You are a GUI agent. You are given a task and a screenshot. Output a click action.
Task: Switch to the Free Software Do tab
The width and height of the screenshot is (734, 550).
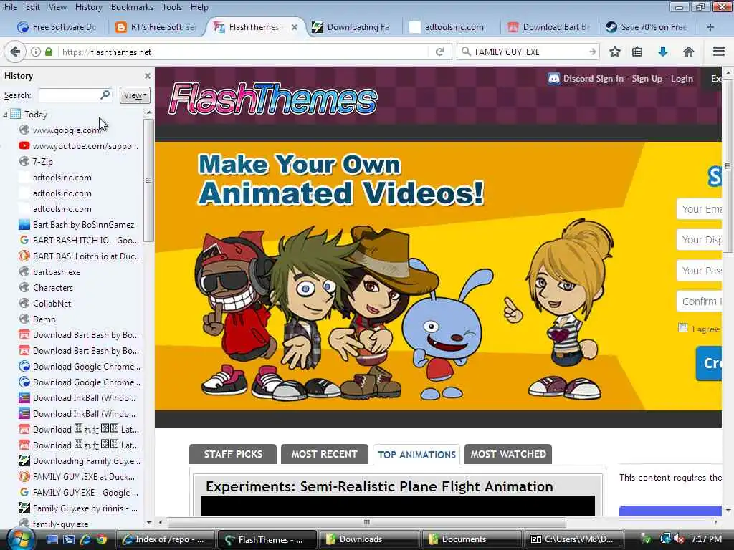(x=57, y=27)
